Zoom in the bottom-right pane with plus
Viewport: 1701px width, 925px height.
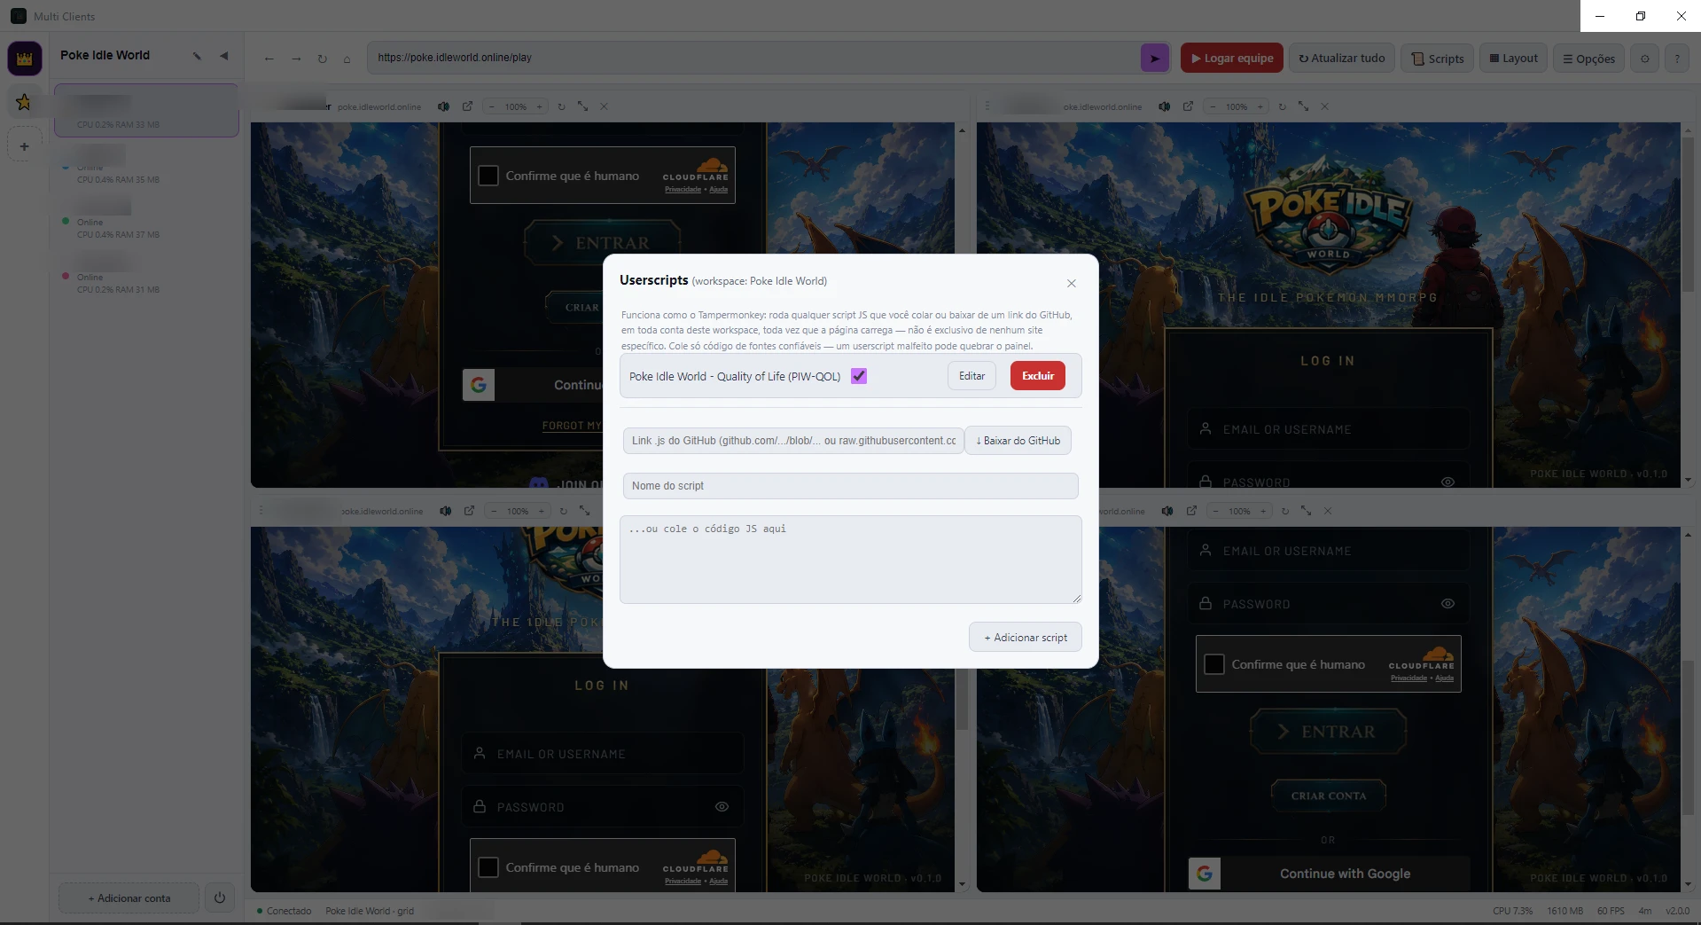(x=1263, y=511)
